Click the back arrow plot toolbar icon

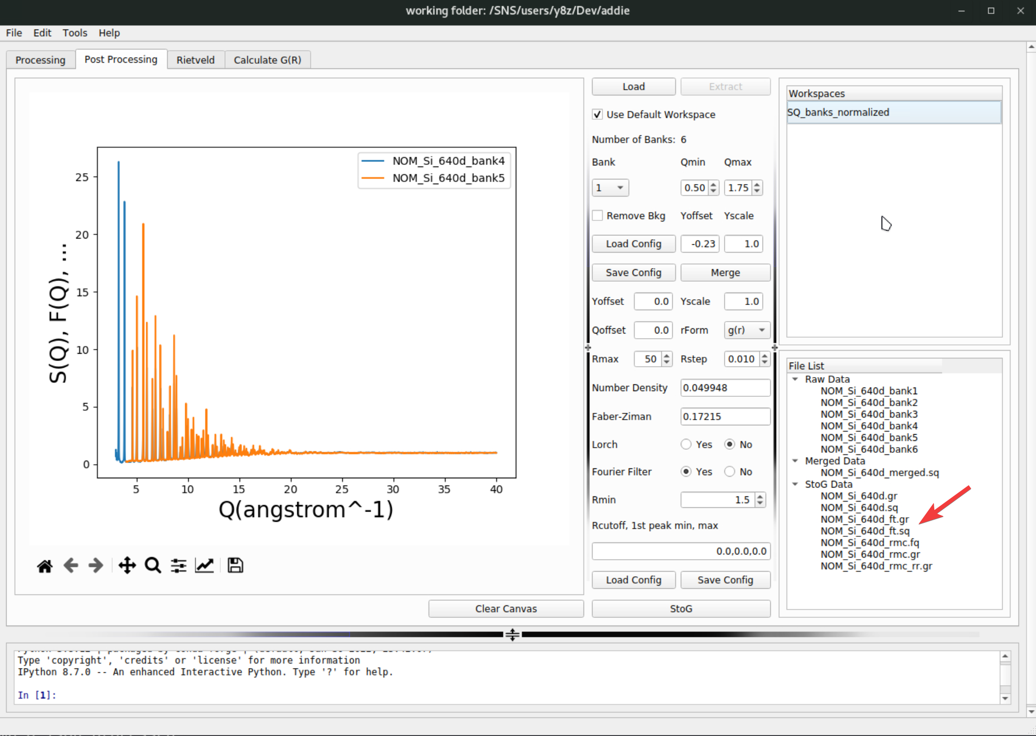(71, 565)
